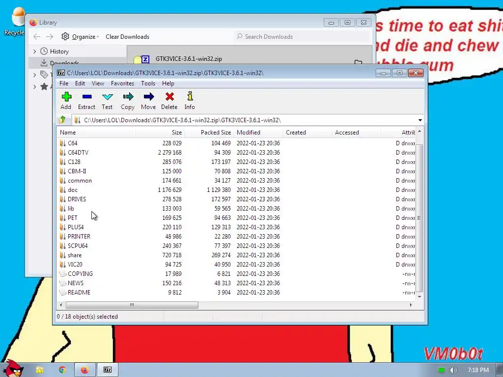This screenshot has height=377, width=503.
Task: Click the scroll down arrow of file list
Action: (x=419, y=297)
